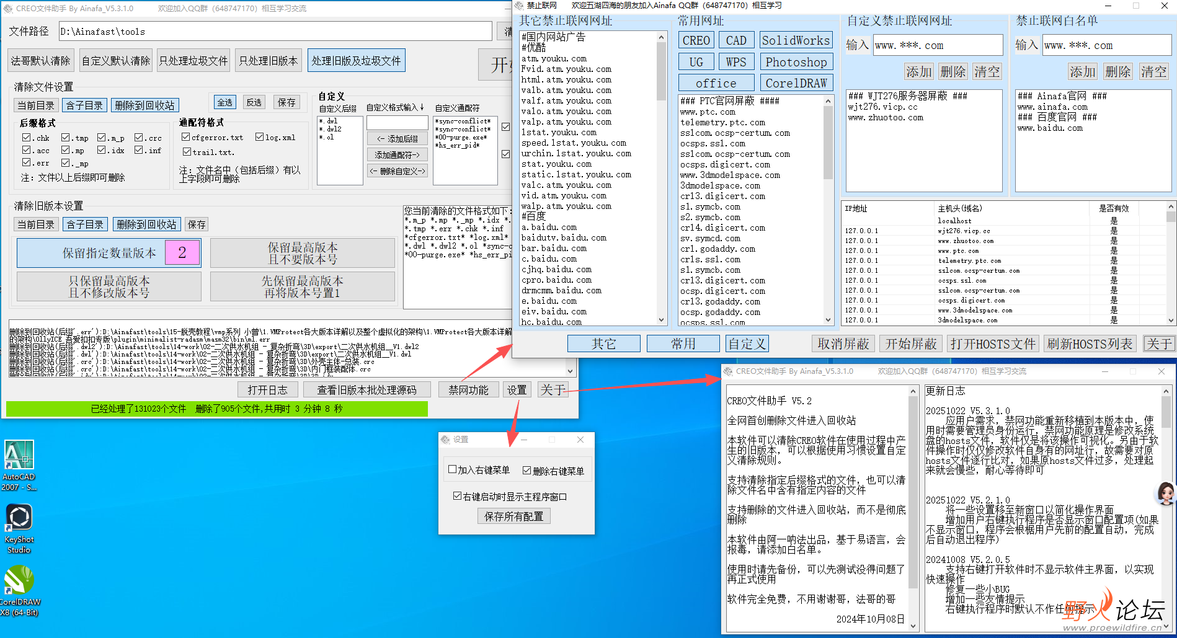1177x638 pixels.
Task: Click the 法哥默认清除 preset button
Action: 41,61
